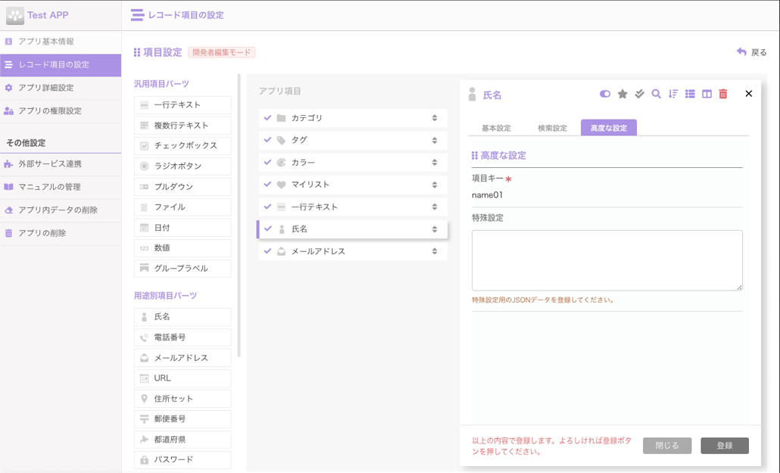Screen dimensions: 780x473
Task: Select the グループラベル part
Action: click(183, 268)
